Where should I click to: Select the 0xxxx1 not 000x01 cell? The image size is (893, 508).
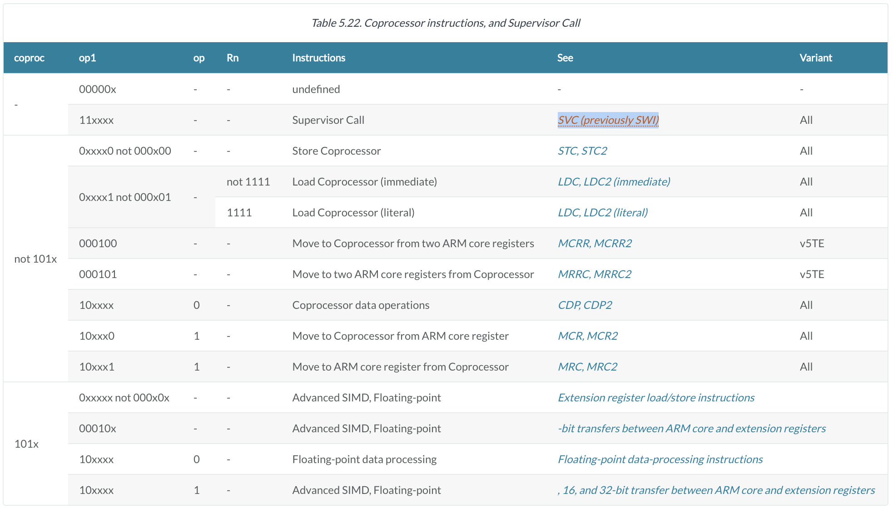coord(125,197)
